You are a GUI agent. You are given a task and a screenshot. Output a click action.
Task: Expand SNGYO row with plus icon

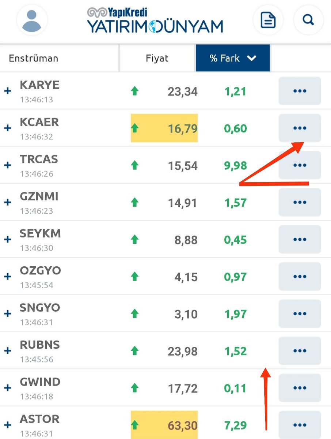click(8, 314)
